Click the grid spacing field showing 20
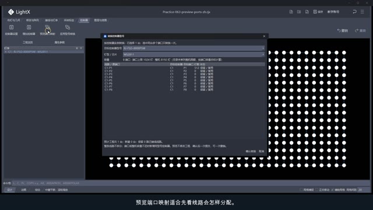This screenshot has height=210, width=373. [364, 190]
